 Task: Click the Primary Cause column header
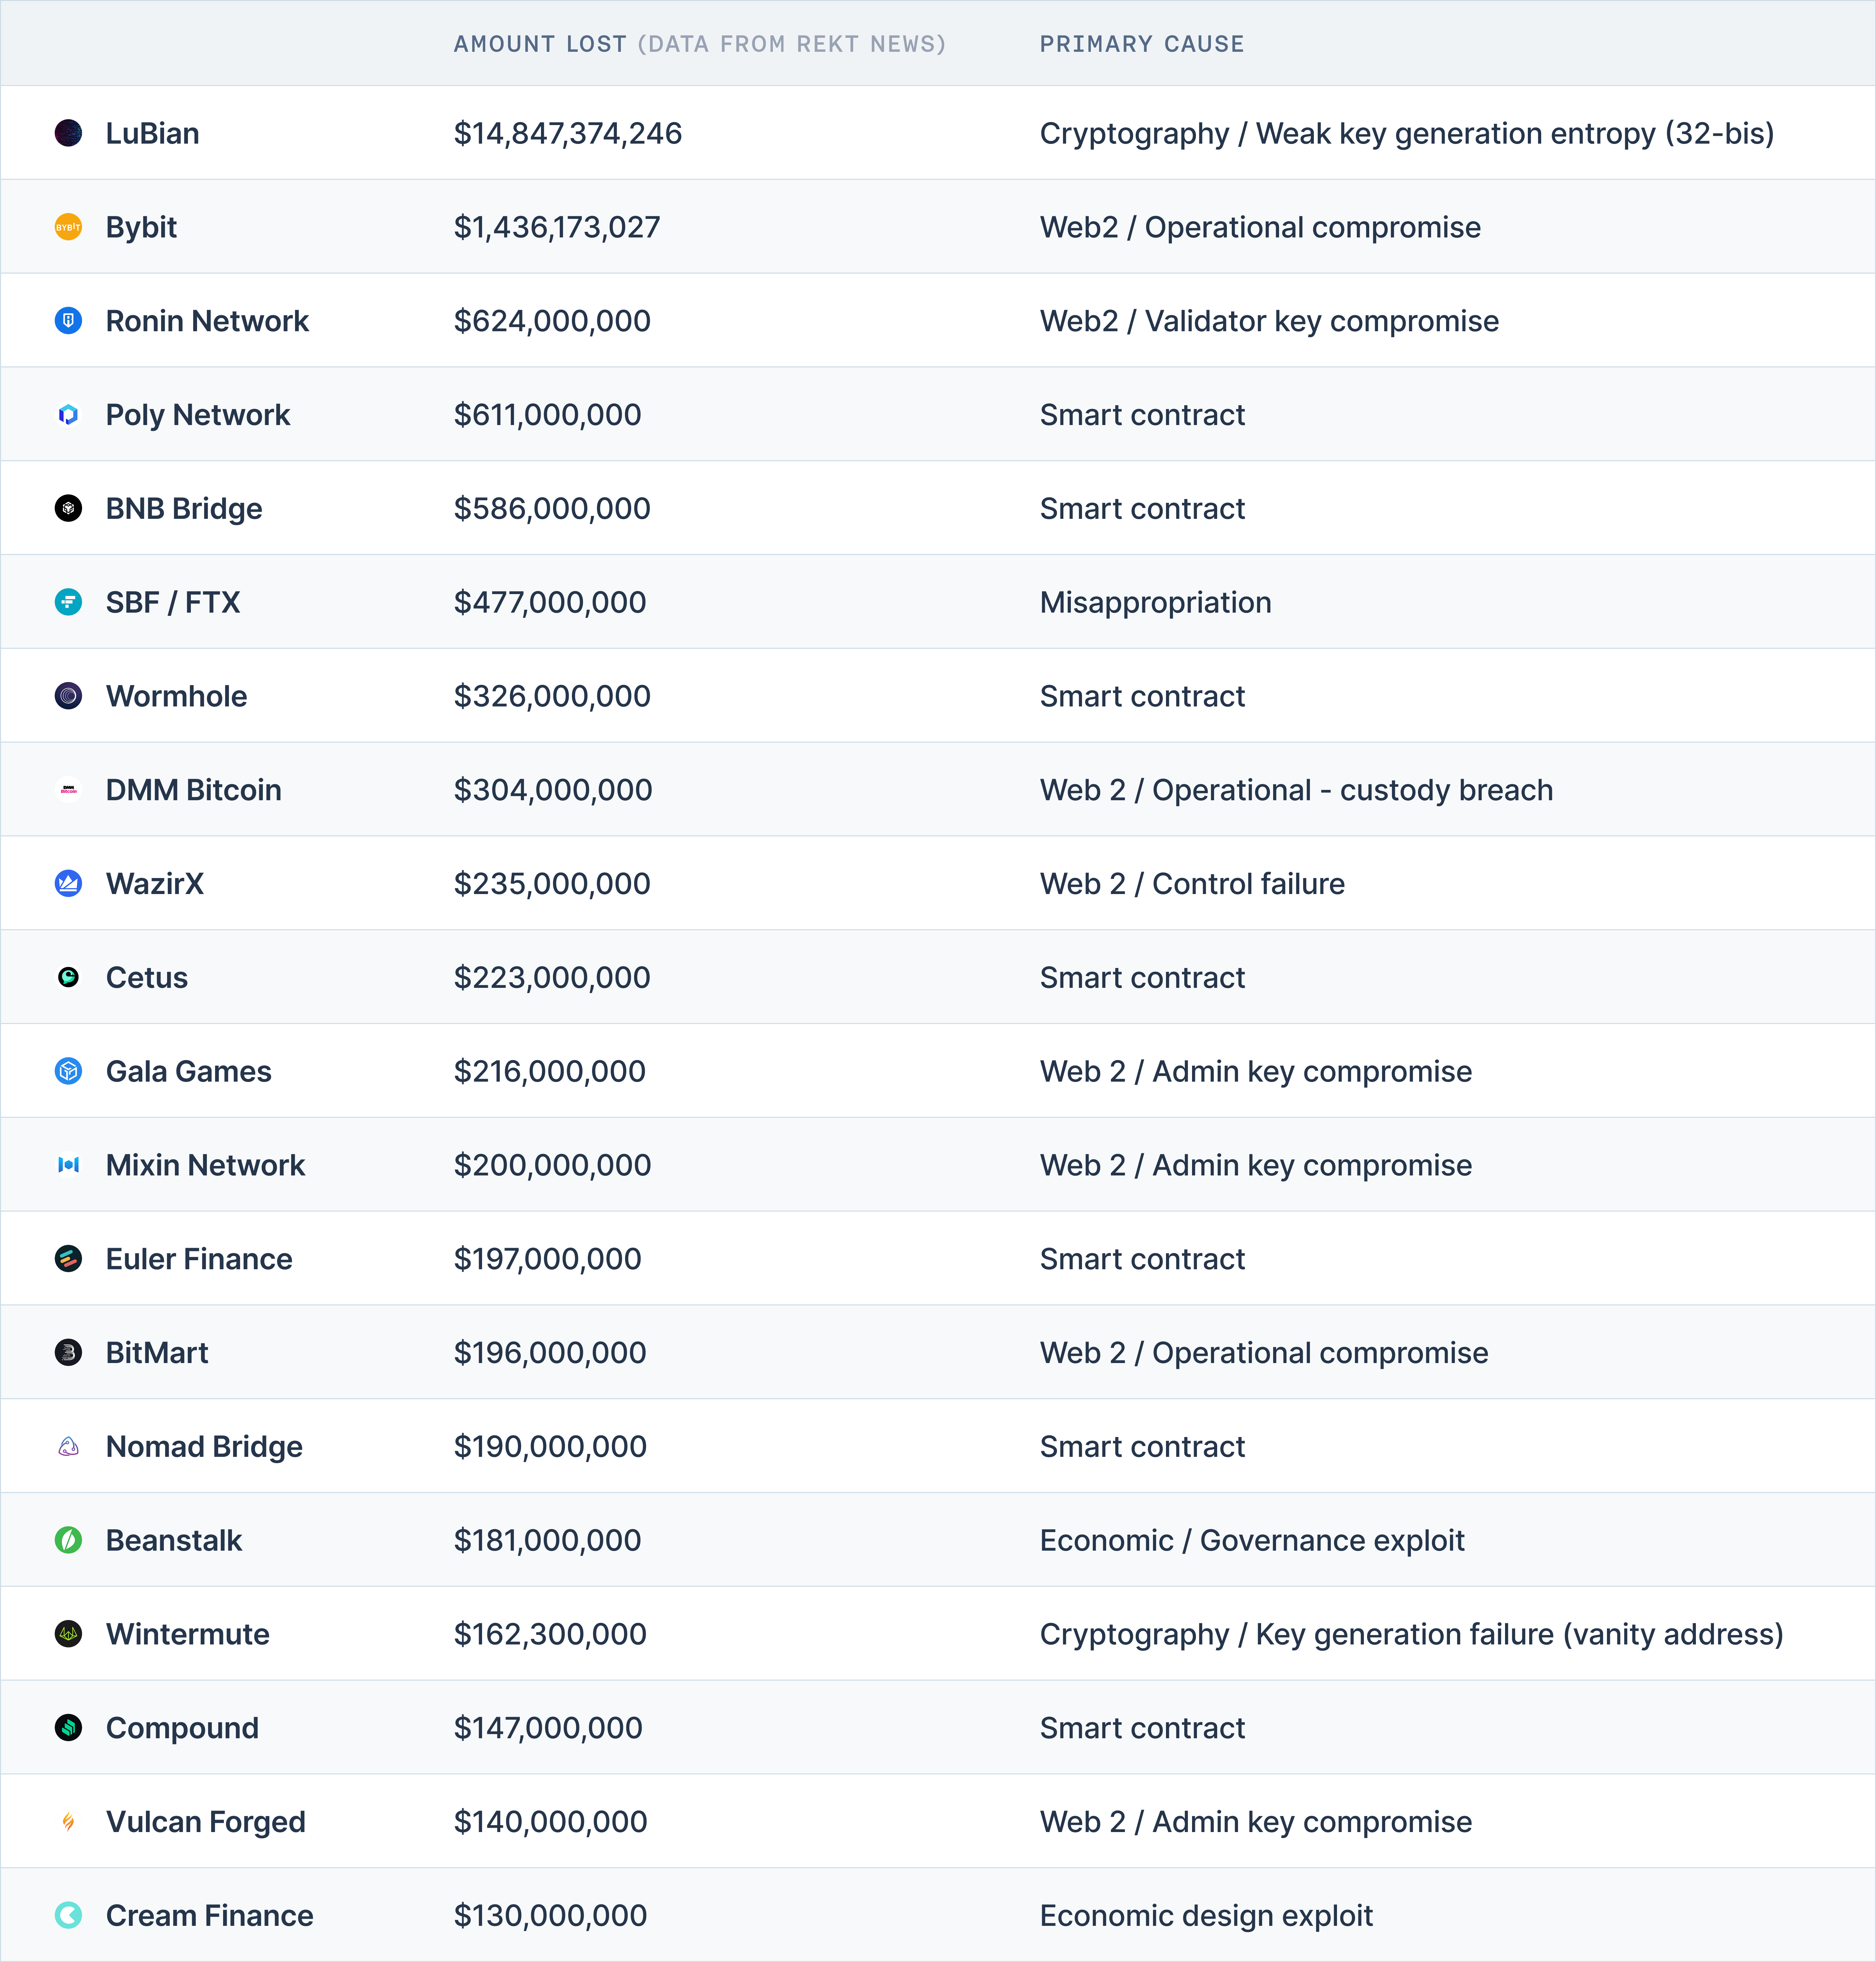[1142, 44]
